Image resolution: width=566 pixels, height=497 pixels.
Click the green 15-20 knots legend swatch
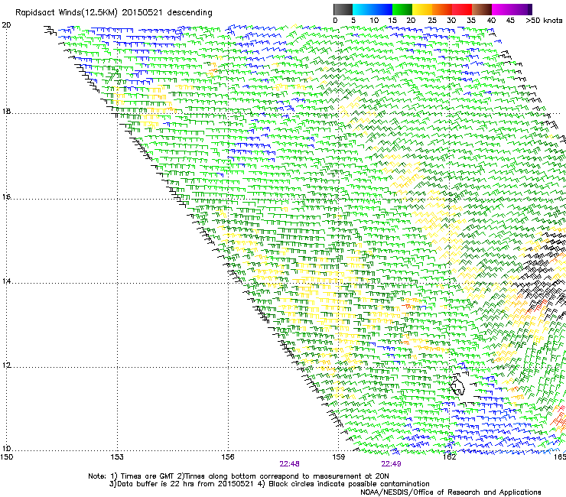(x=402, y=9)
